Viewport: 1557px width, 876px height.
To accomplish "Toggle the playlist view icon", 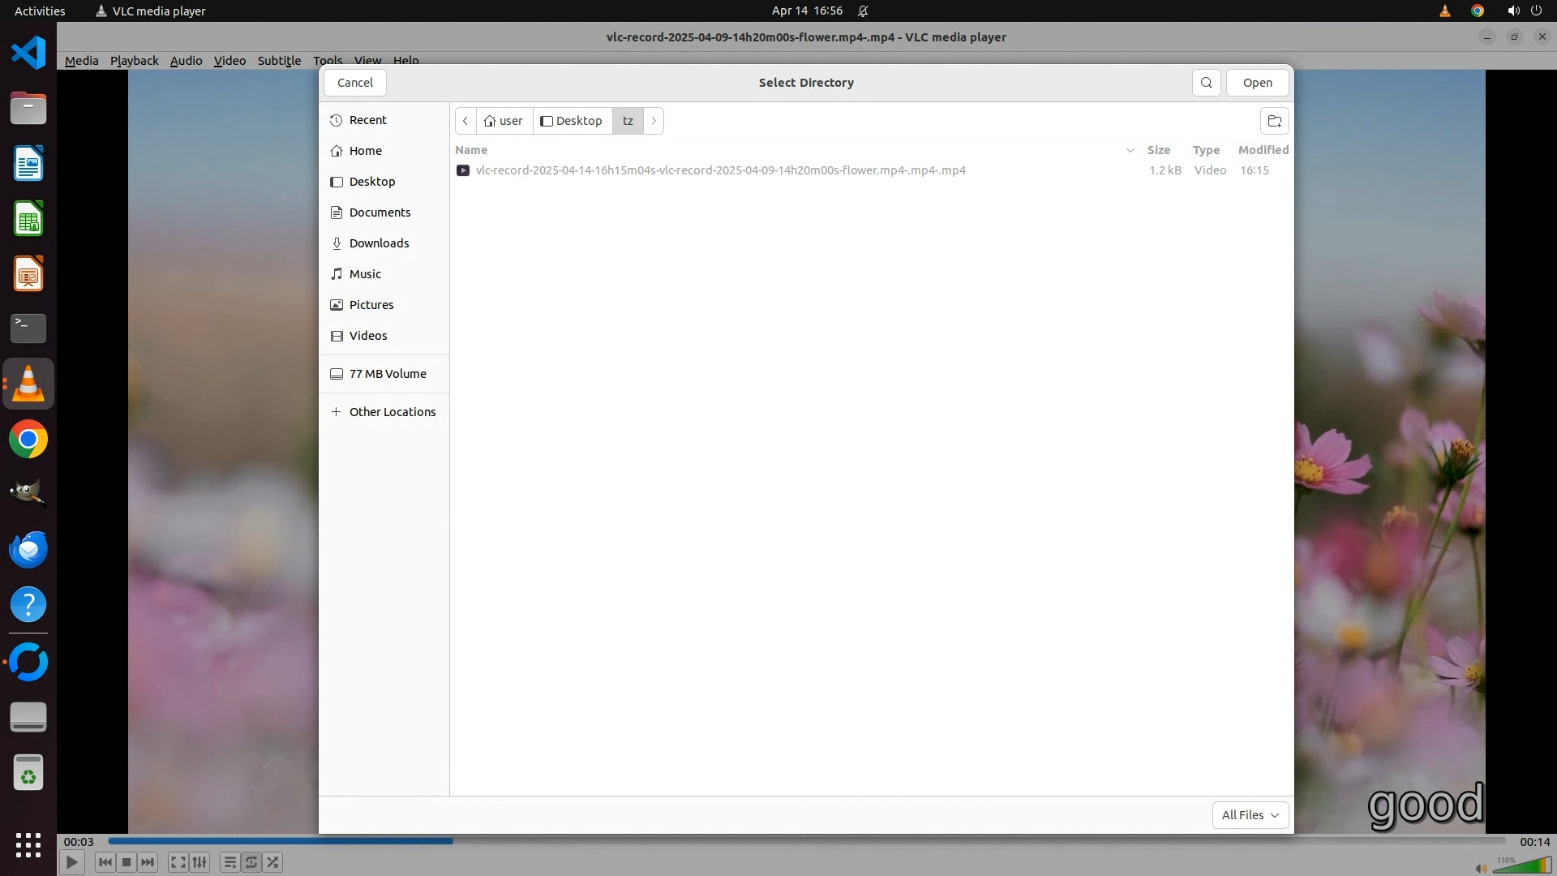I will coord(229,862).
